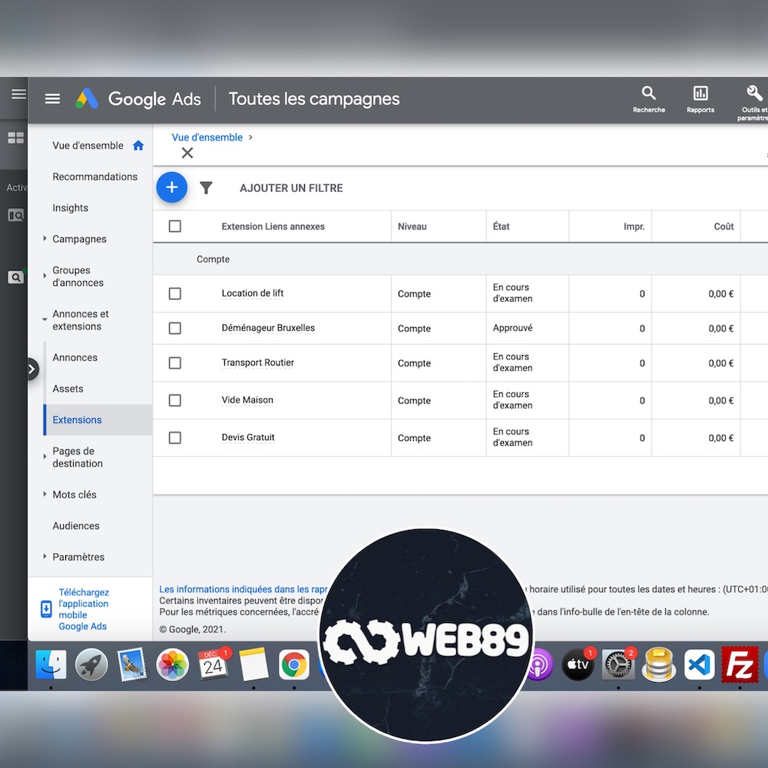Expand the Mots clés section arrow
The width and height of the screenshot is (768, 768).
coord(45,494)
